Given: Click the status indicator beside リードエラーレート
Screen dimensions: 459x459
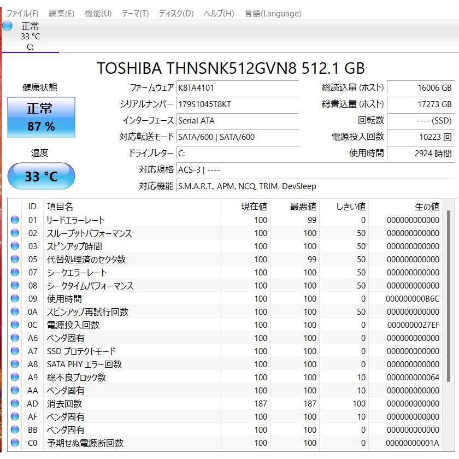Looking at the screenshot, I should coord(15,220).
